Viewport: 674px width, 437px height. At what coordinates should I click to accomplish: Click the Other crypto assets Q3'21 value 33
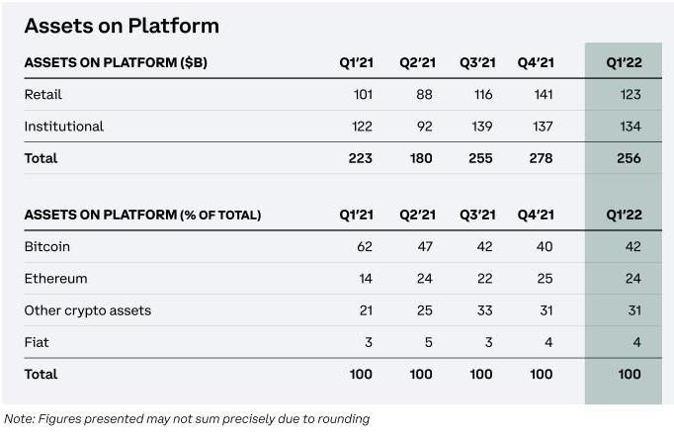point(483,310)
